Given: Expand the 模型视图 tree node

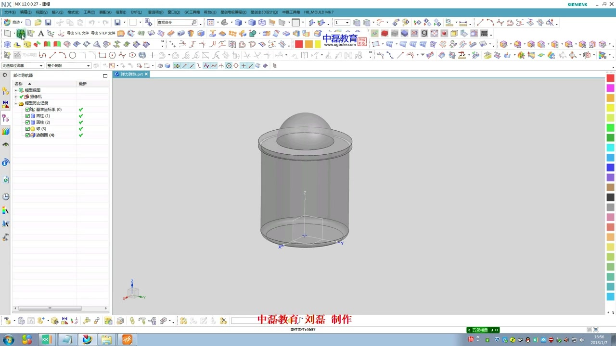Looking at the screenshot, I should 16,90.
